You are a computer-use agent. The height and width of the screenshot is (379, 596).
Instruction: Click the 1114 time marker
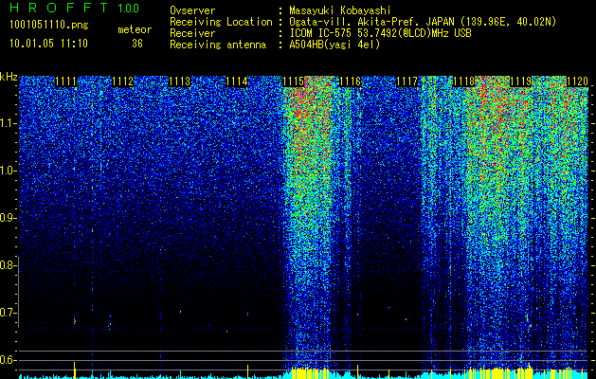tap(237, 81)
